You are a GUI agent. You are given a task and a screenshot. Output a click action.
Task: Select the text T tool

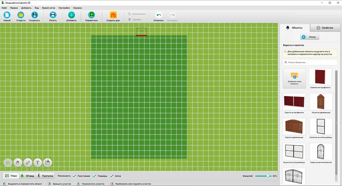tap(38, 162)
